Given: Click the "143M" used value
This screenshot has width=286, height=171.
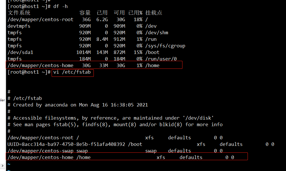Looking at the screenshot, I should (102, 52).
